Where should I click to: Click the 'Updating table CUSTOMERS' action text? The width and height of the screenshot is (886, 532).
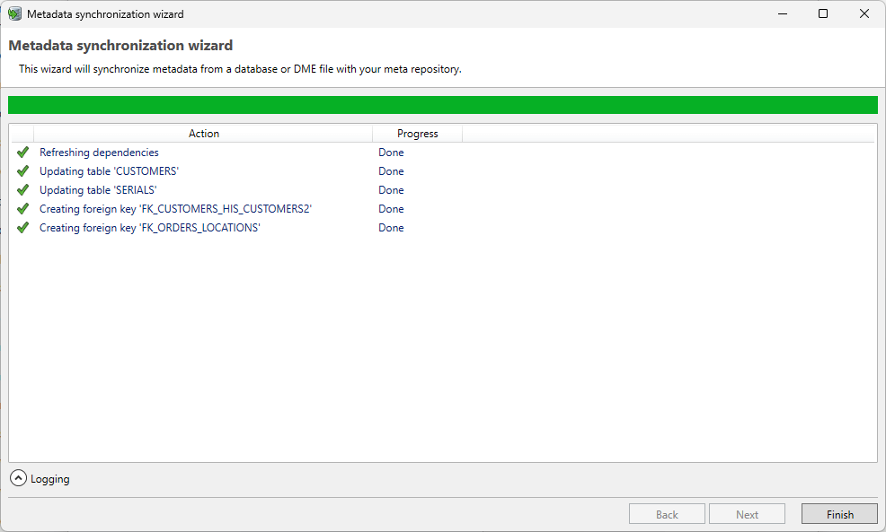108,170
